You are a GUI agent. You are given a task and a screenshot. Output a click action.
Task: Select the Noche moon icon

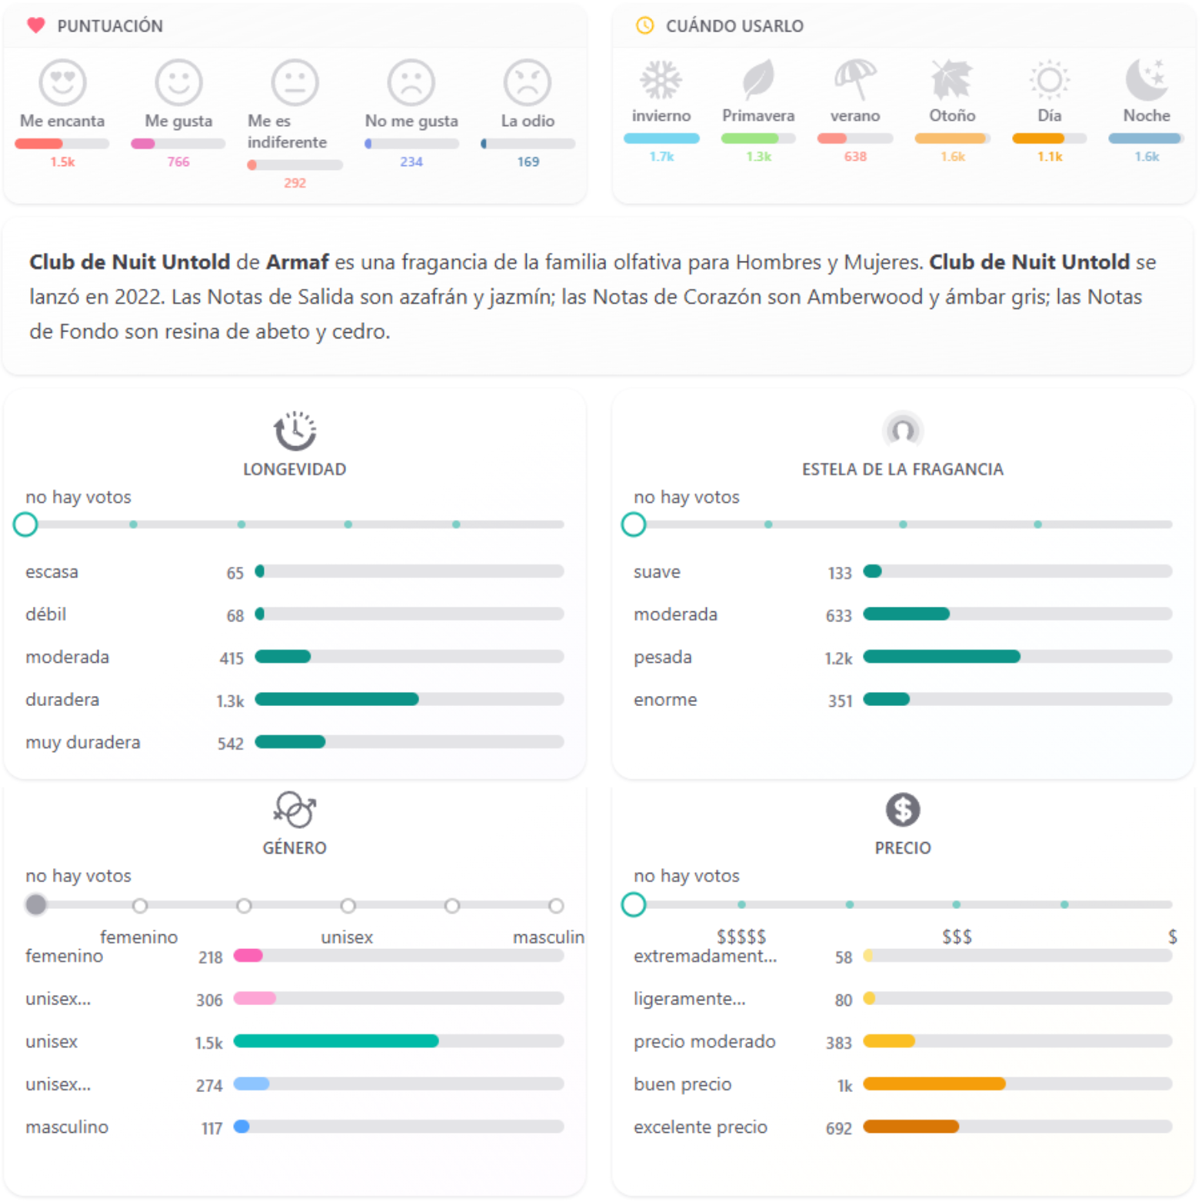(x=1146, y=80)
